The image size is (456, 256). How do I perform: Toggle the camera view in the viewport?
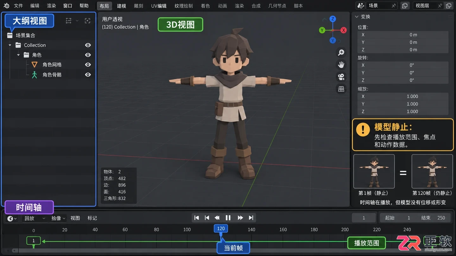(341, 77)
